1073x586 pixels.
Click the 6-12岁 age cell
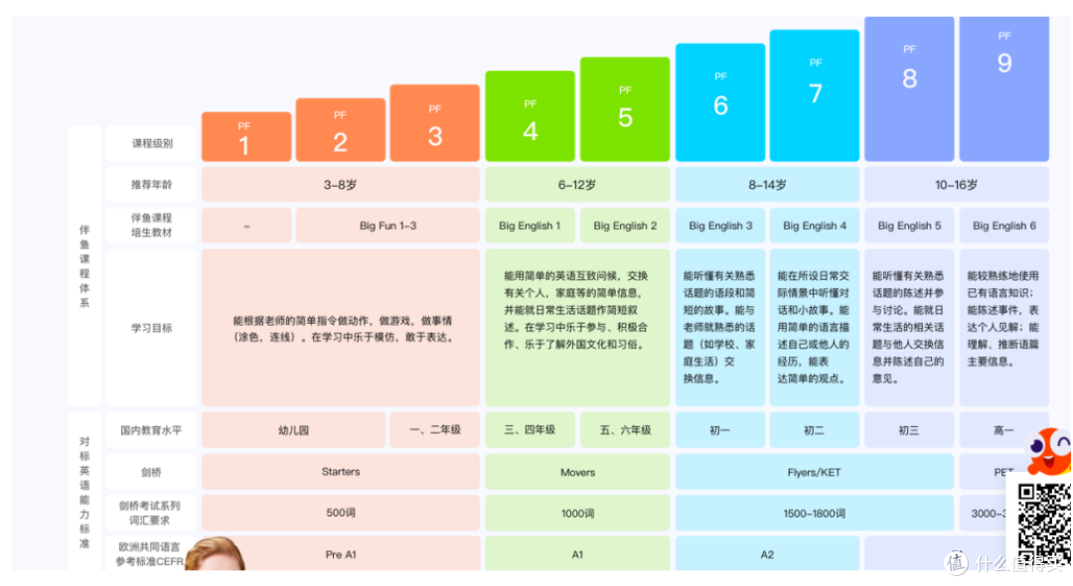pyautogui.click(x=577, y=185)
